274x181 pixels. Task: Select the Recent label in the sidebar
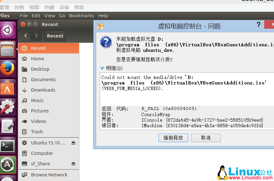click(x=38, y=48)
